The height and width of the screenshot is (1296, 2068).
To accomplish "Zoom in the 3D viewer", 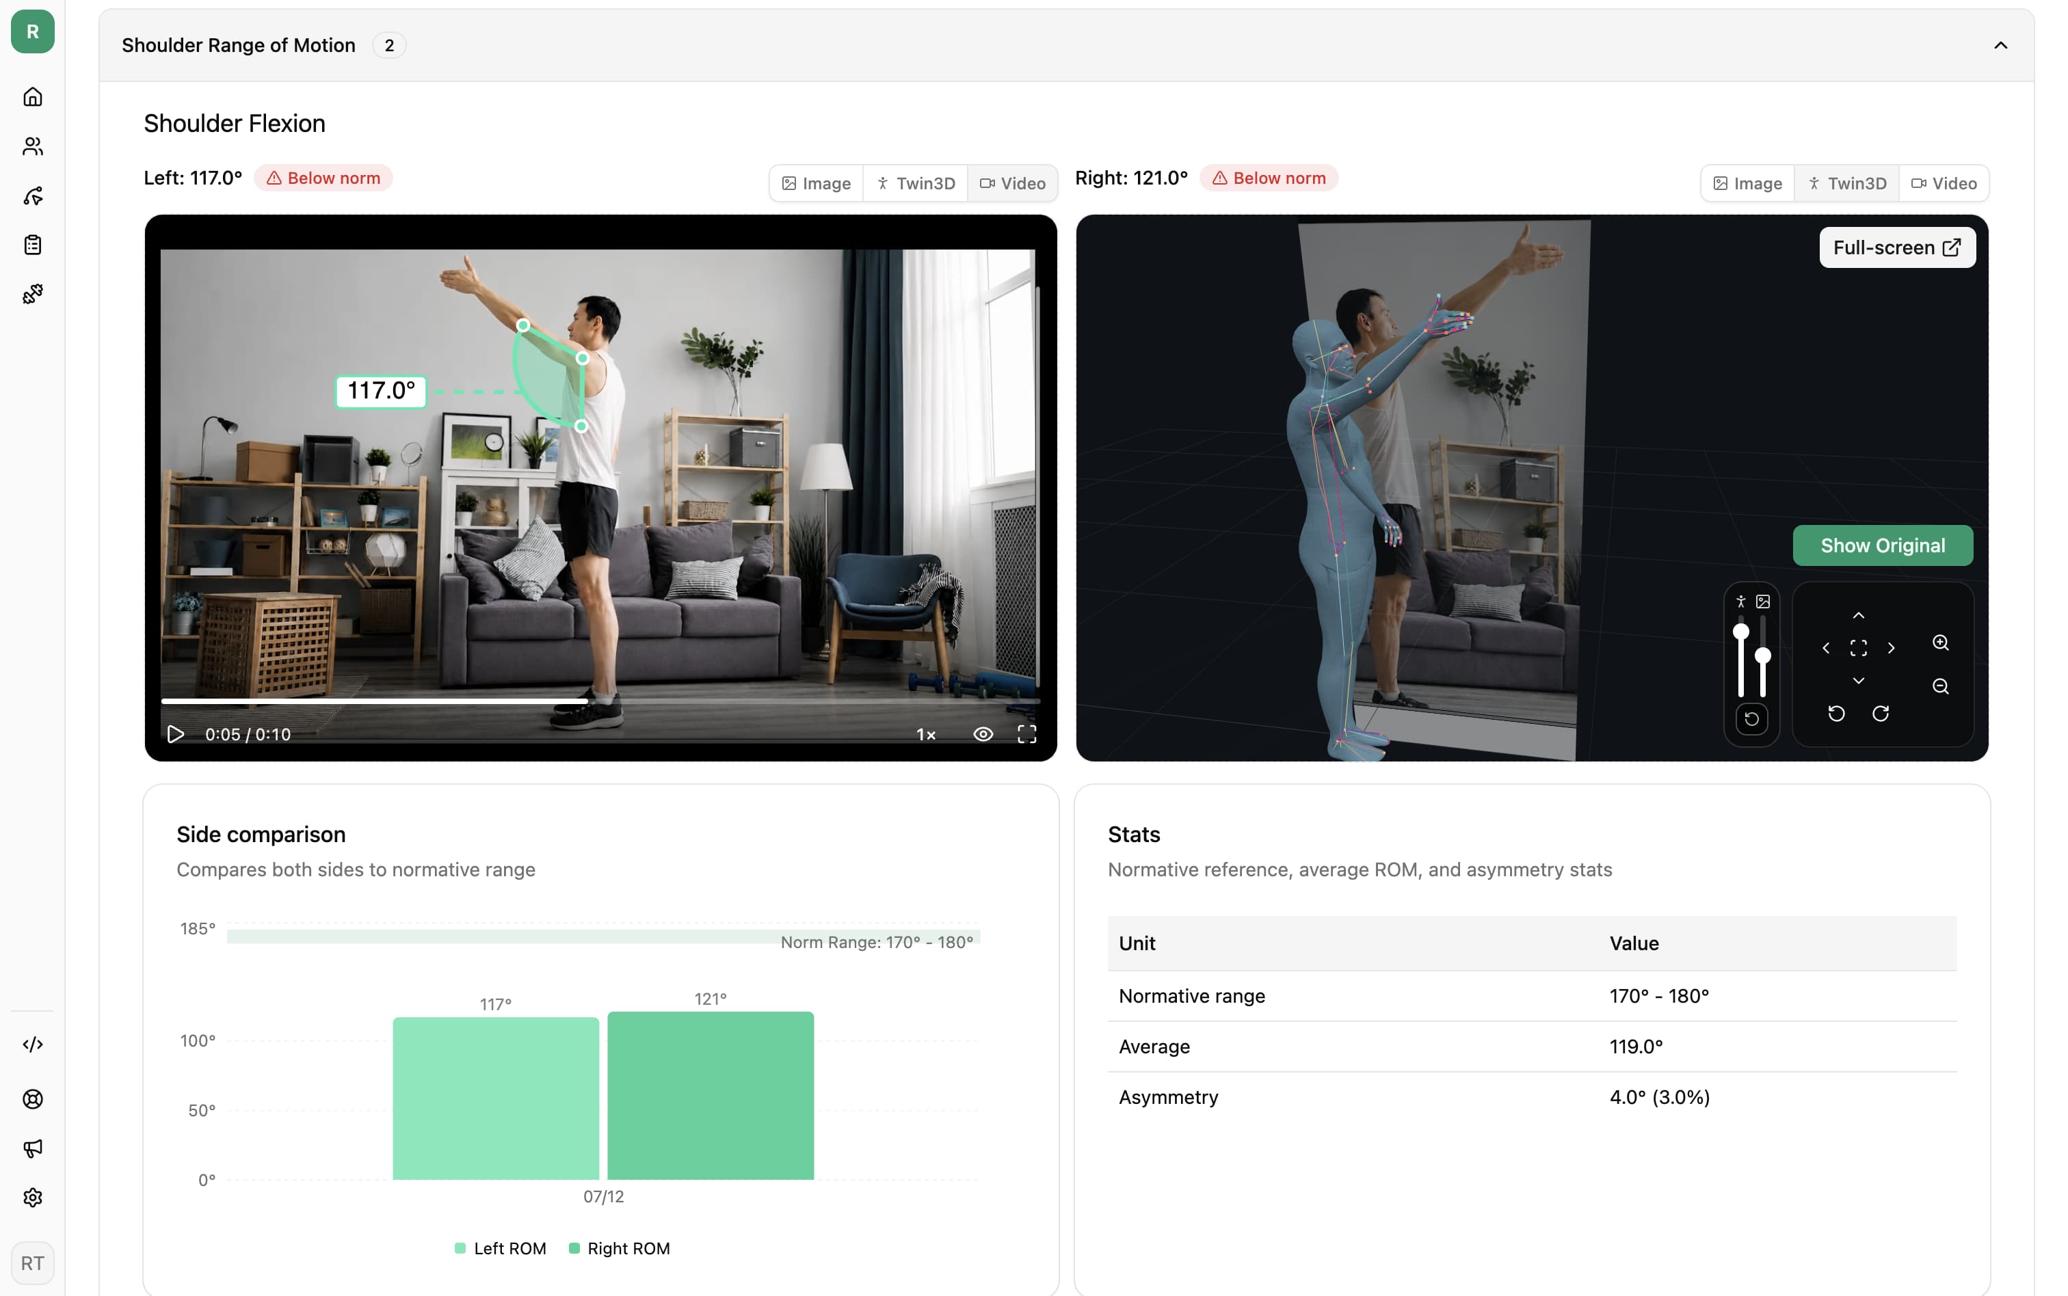I will [1941, 643].
